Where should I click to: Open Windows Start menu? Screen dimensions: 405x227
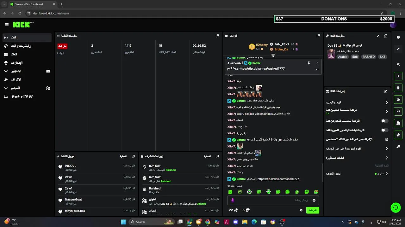[123, 222]
